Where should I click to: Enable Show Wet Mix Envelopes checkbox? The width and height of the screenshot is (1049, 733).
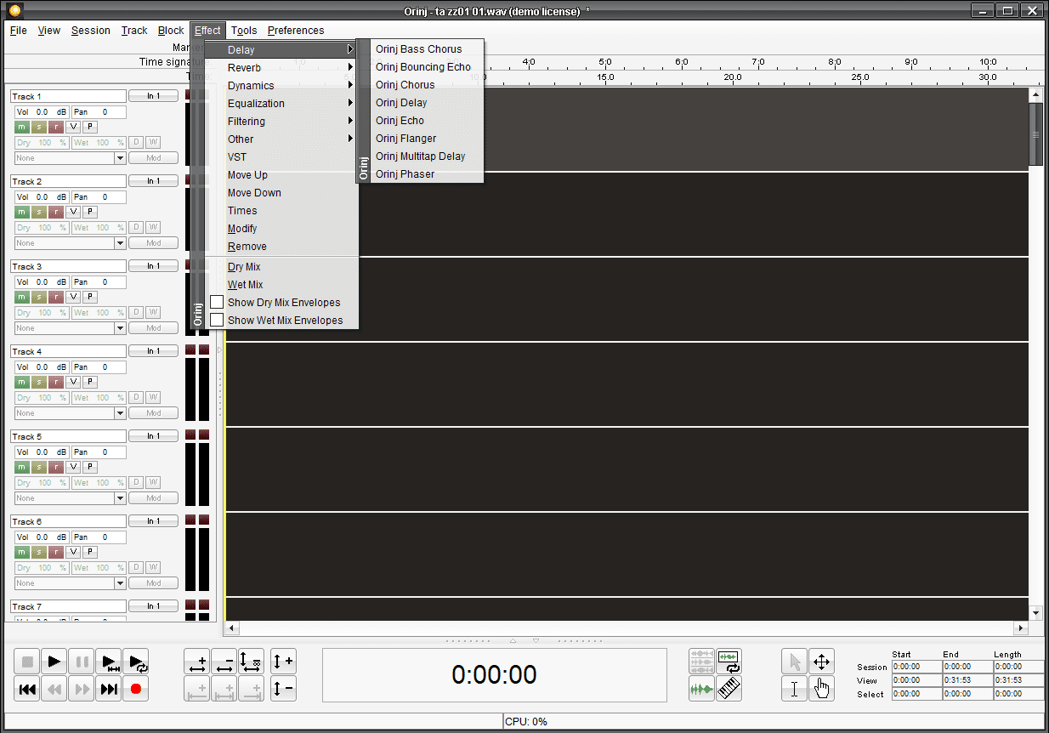point(217,320)
